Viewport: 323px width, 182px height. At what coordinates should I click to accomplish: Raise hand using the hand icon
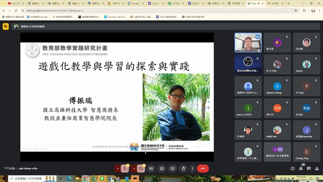[183, 169]
